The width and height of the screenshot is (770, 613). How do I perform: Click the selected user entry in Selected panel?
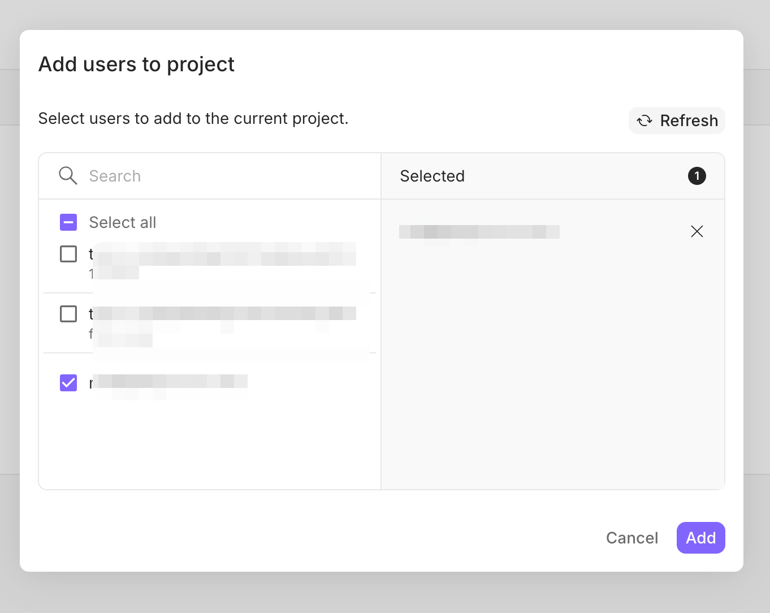[479, 232]
